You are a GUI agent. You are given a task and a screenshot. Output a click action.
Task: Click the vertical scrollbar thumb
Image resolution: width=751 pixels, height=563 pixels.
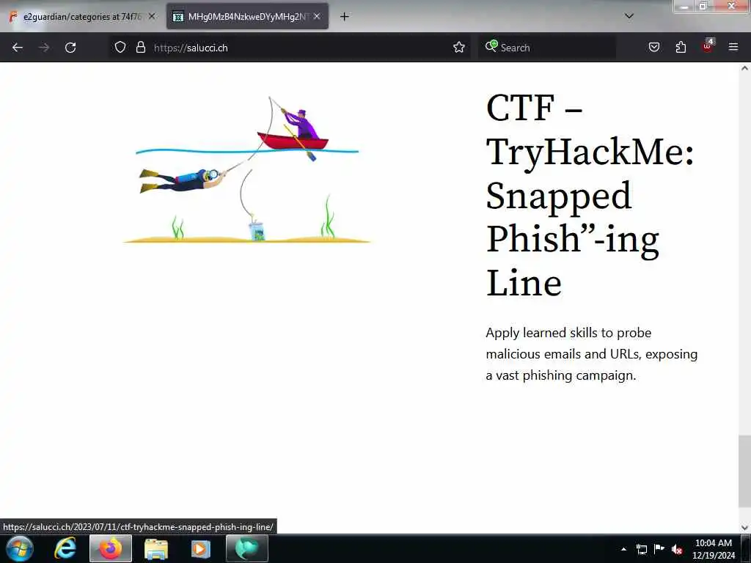pos(744,471)
